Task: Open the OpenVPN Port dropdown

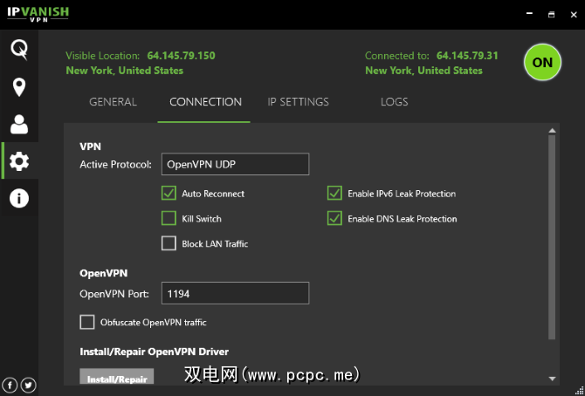Action: [235, 294]
